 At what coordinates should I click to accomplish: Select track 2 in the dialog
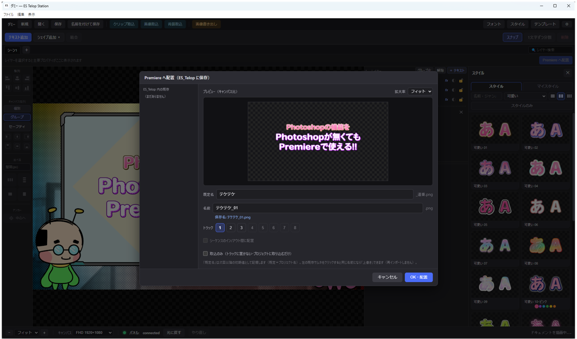(x=230, y=228)
